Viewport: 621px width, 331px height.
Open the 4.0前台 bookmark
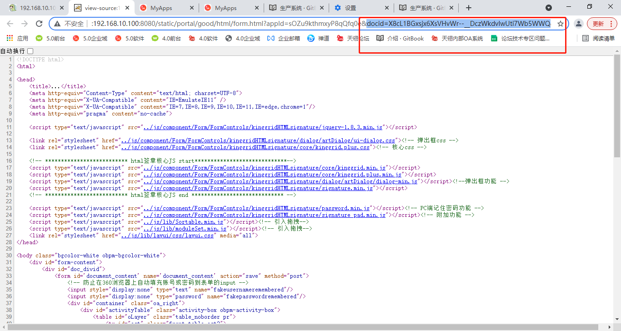tap(166, 39)
